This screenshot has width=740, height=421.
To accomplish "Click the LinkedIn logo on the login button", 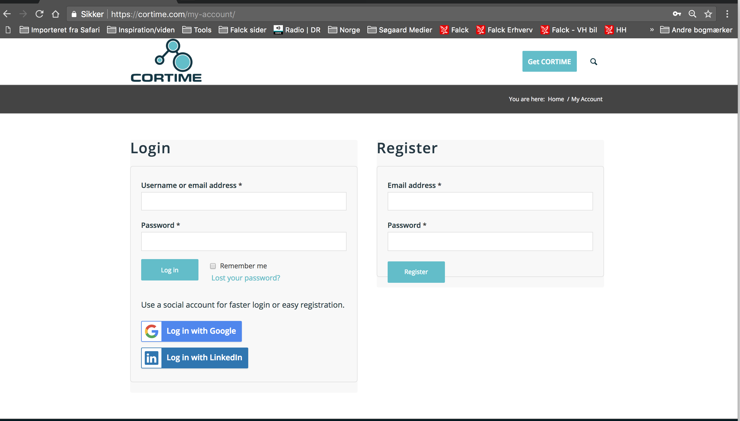I will 152,358.
